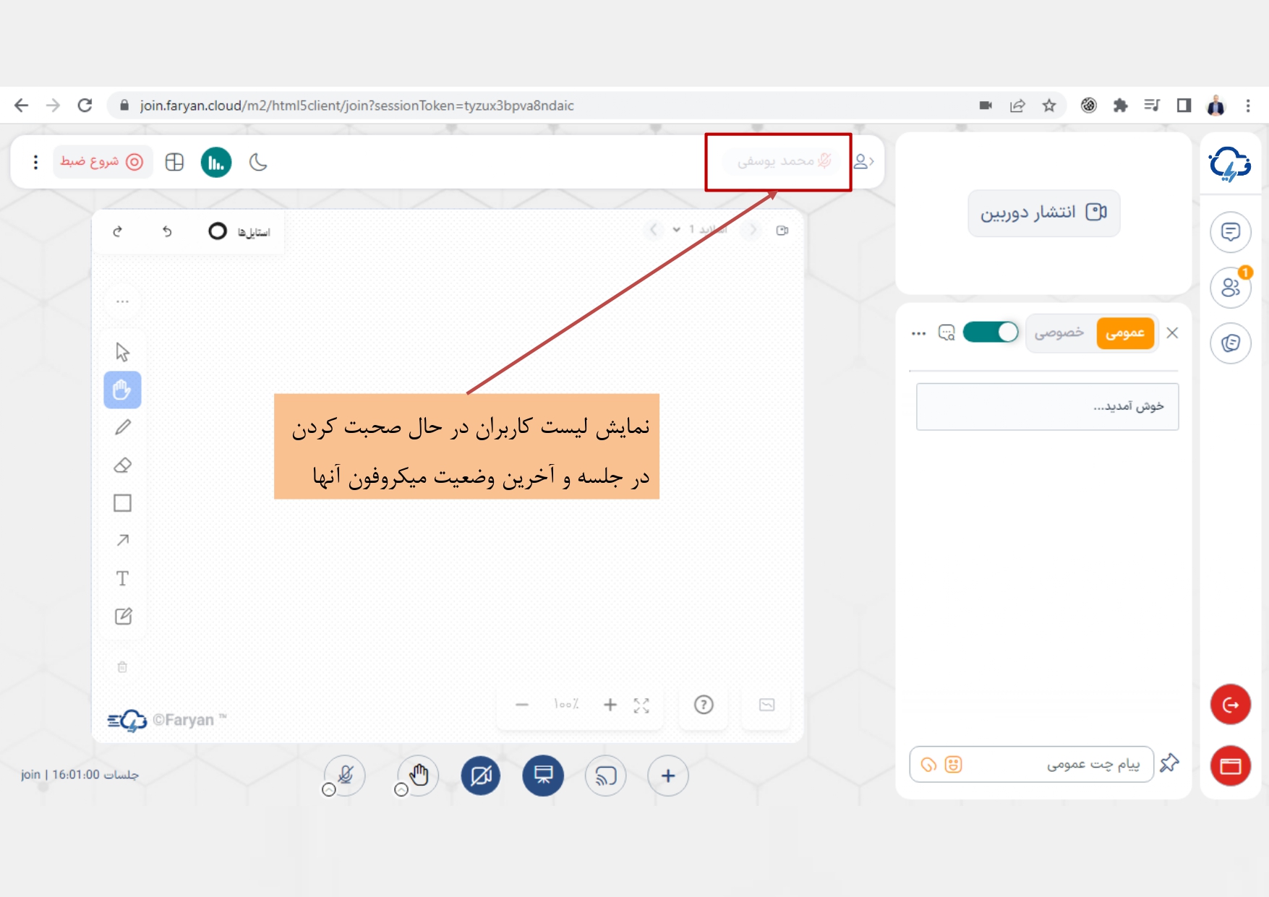1269x897 pixels.
Task: Switch to the عمومی chat tab
Action: [1124, 333]
